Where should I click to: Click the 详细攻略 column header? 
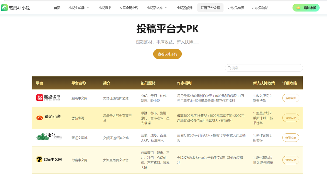coord(290,83)
